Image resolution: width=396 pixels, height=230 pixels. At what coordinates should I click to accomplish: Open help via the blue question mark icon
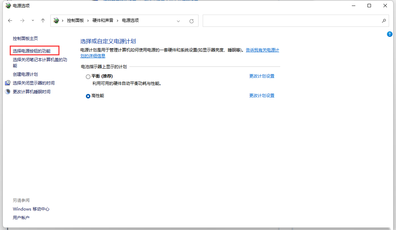pos(389,34)
